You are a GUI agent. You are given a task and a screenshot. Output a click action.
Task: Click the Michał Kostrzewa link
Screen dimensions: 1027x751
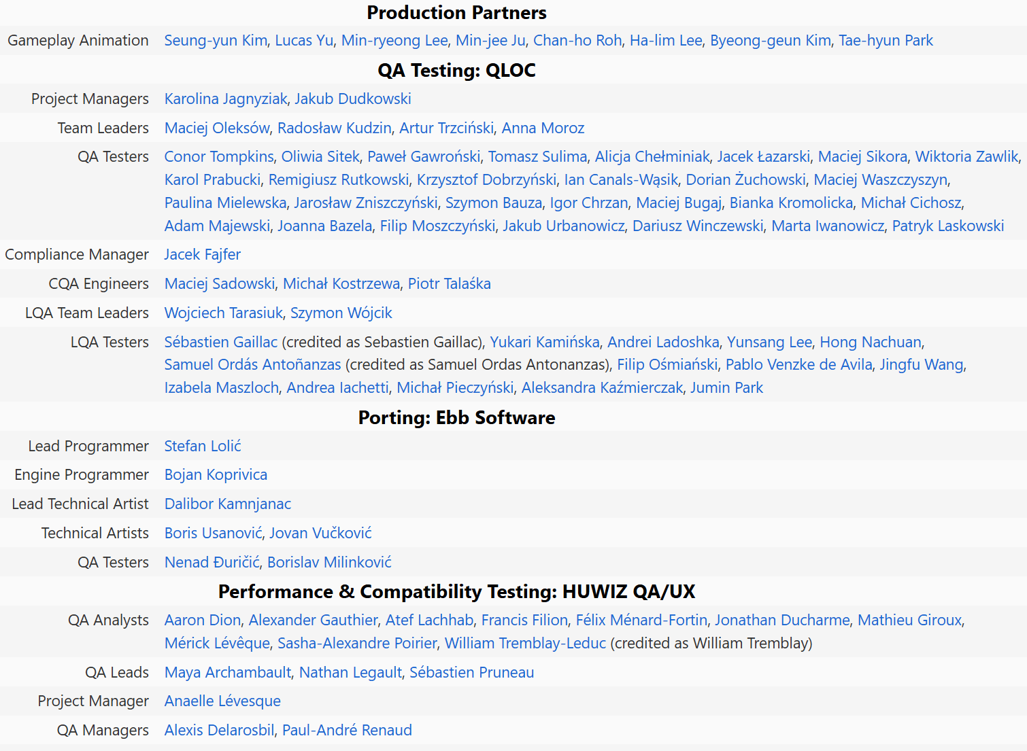pyautogui.click(x=341, y=284)
